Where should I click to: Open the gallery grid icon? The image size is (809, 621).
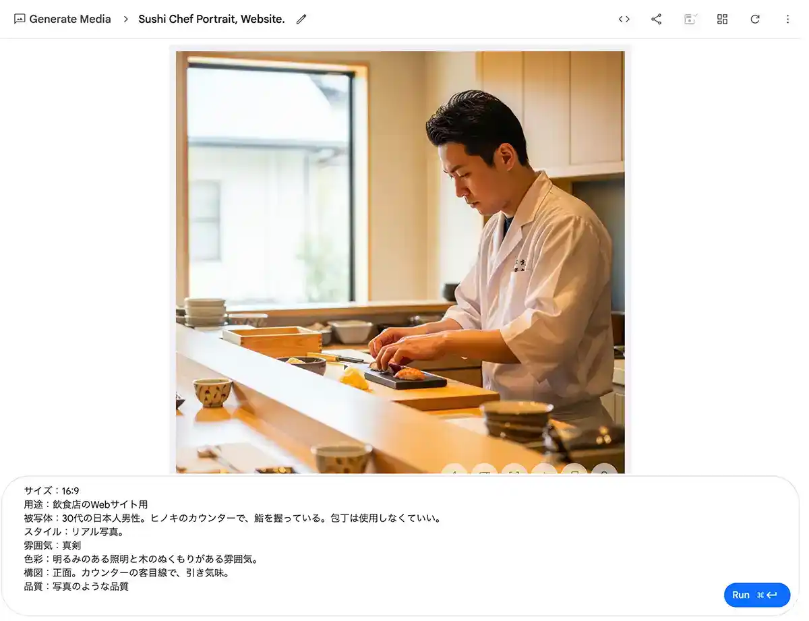point(722,19)
